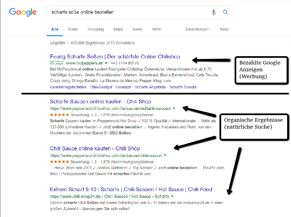Click the Google logo

tap(23, 12)
